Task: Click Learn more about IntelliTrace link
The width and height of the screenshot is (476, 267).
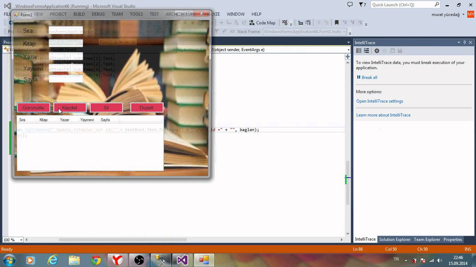Action: coord(383,115)
